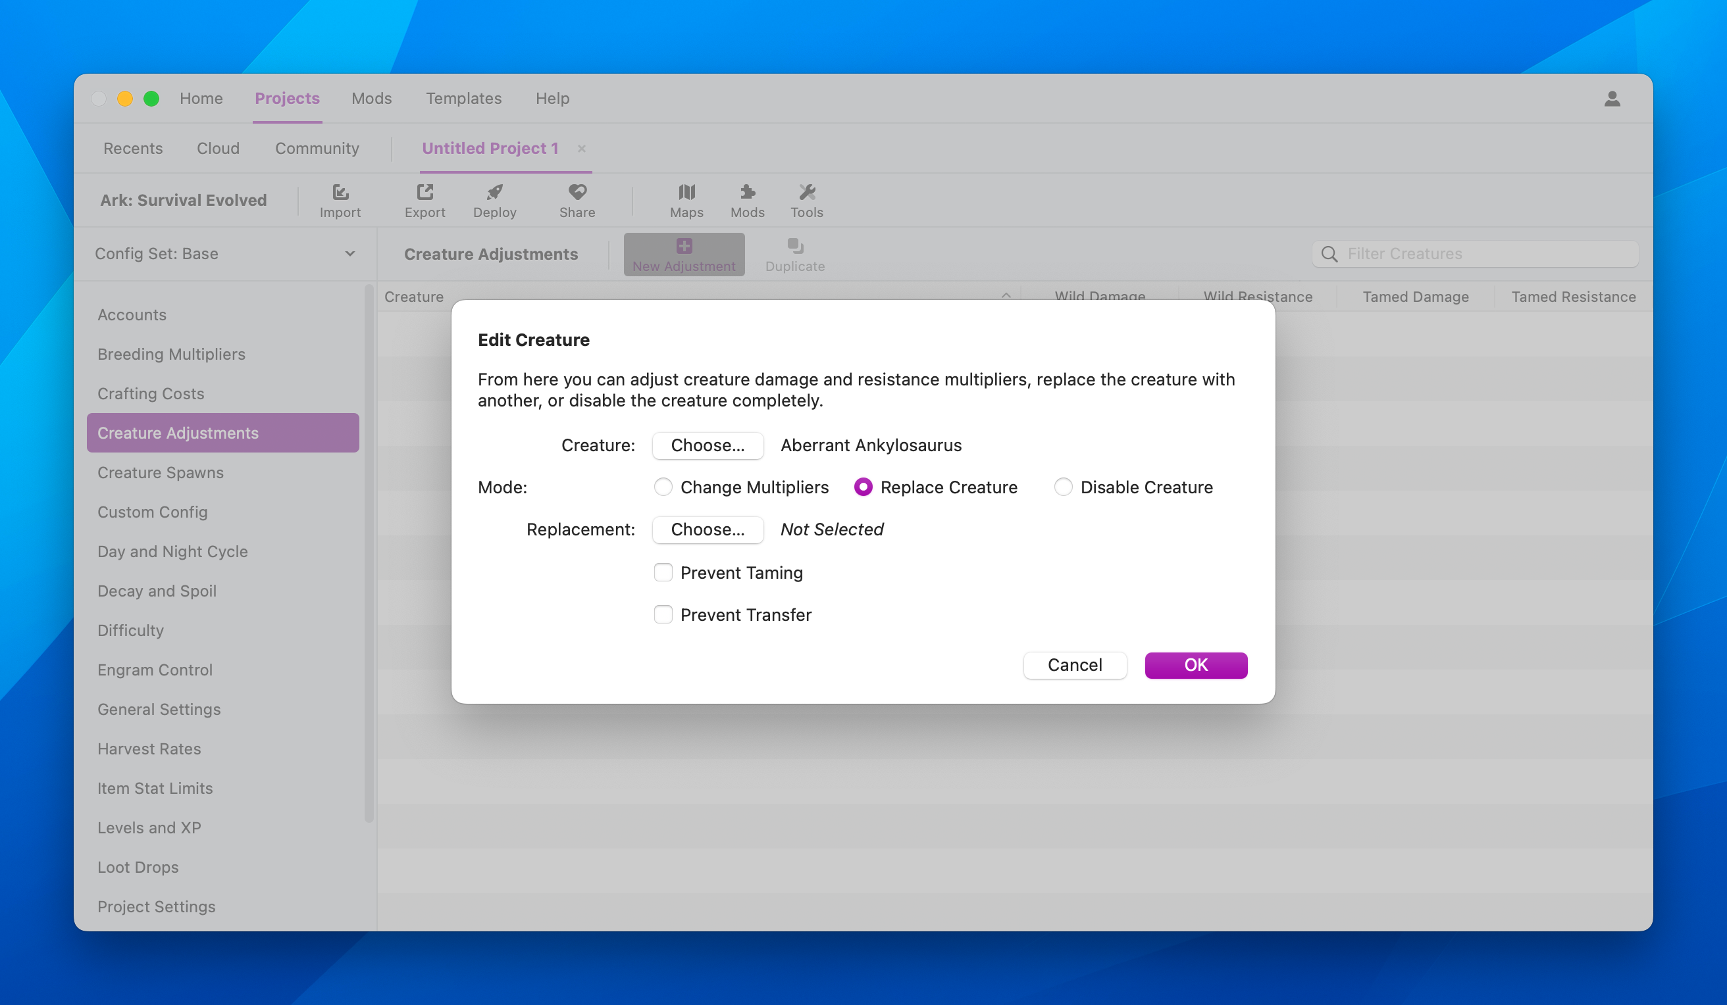Viewport: 1727px width, 1005px height.
Task: Select the Change Multipliers radio button
Action: point(663,487)
